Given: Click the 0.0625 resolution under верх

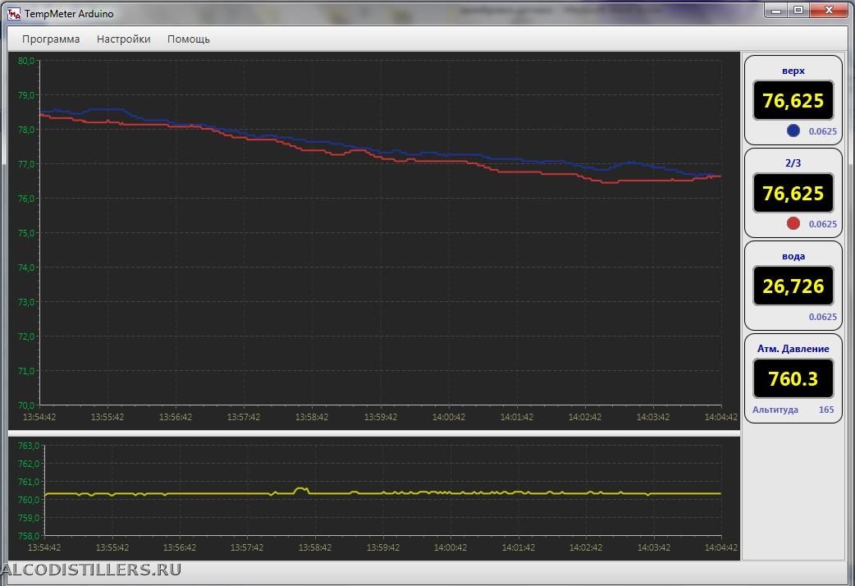Looking at the screenshot, I should tap(823, 131).
